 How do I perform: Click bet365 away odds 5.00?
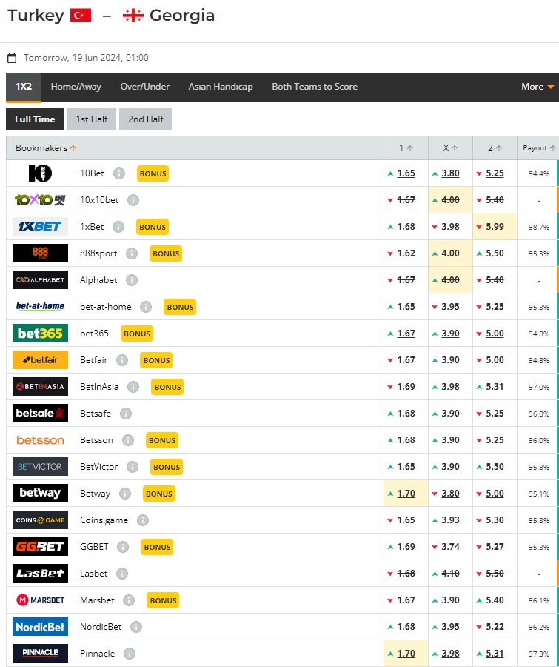point(495,333)
